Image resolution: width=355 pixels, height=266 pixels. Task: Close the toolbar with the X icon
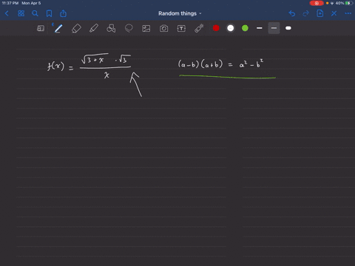click(334, 13)
